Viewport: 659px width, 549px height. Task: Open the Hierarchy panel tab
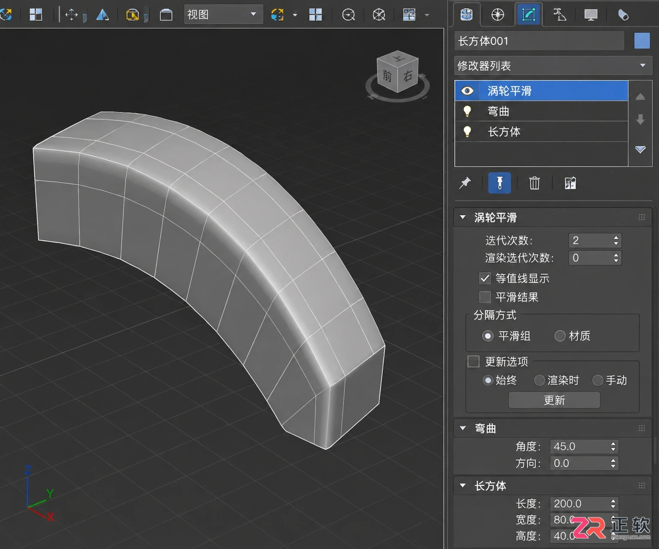[560, 15]
